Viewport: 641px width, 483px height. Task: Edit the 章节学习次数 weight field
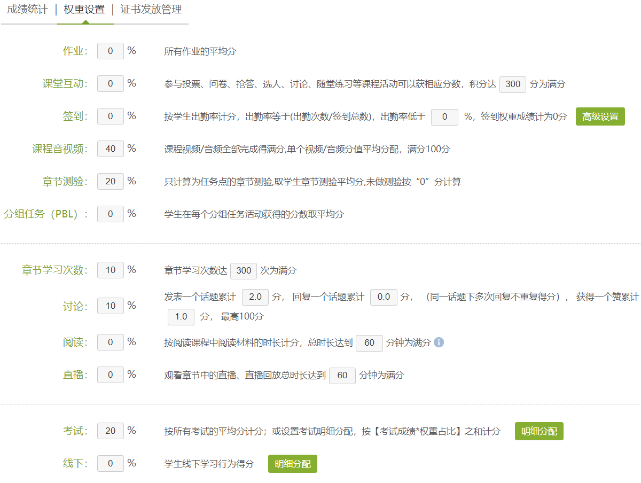click(111, 270)
